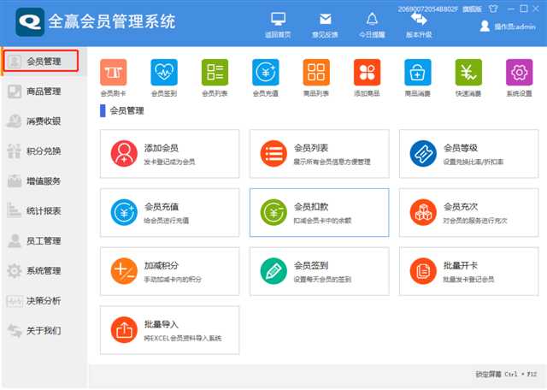Open 商品列表 orange grid icon
This screenshot has height=390, width=547.
(x=316, y=73)
